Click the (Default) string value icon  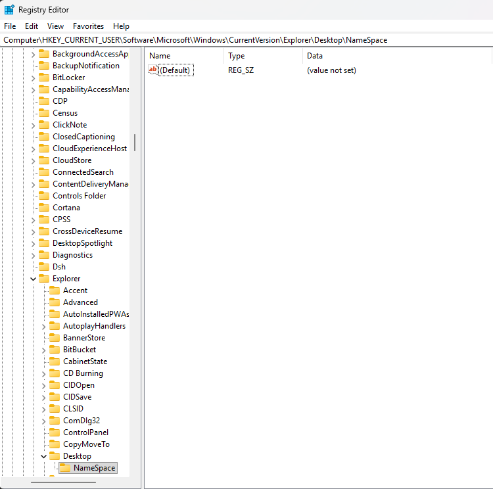[x=153, y=70]
